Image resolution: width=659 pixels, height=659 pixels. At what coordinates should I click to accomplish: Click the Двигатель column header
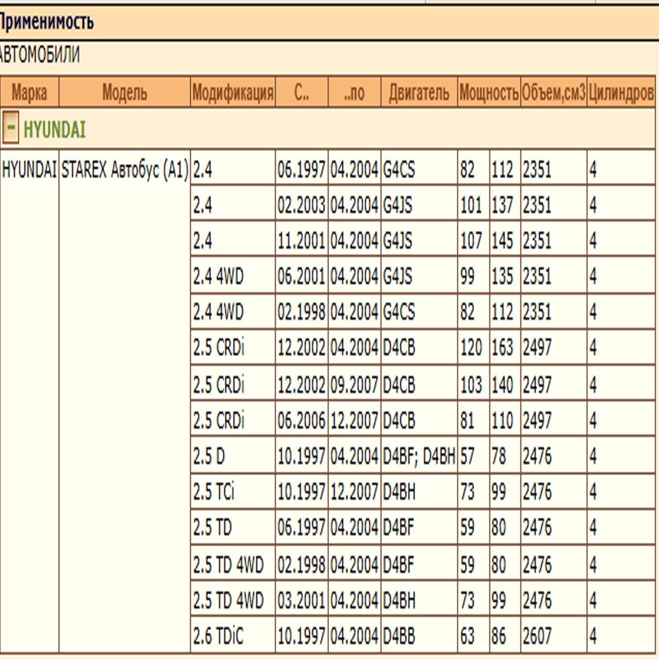pos(419,92)
